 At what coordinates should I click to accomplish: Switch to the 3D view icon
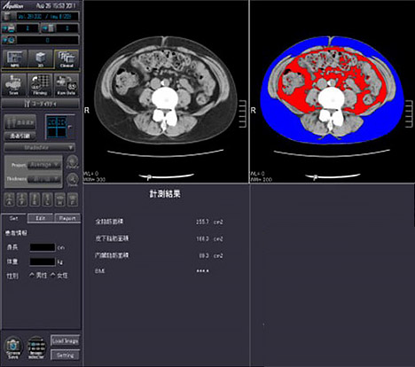coord(41,59)
